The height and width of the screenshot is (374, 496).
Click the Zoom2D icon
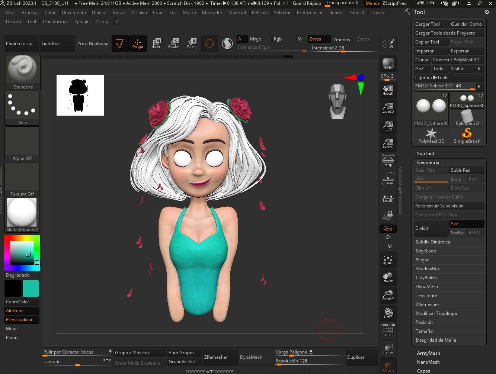click(388, 108)
